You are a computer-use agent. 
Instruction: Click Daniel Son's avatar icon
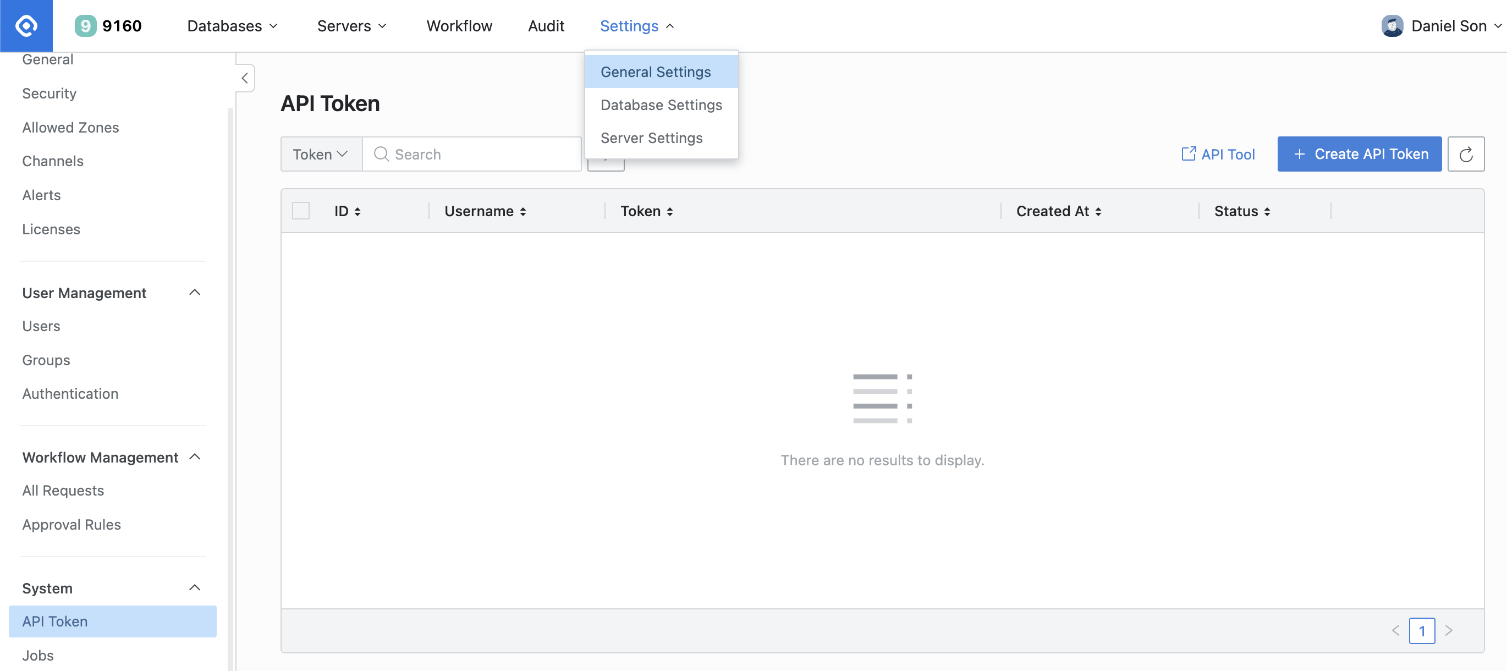tap(1393, 26)
